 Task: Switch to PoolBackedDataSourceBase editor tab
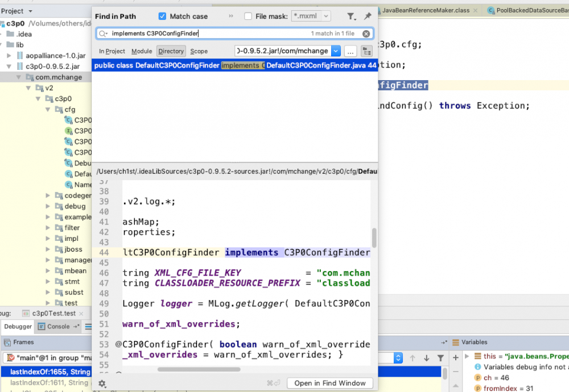click(x=529, y=10)
